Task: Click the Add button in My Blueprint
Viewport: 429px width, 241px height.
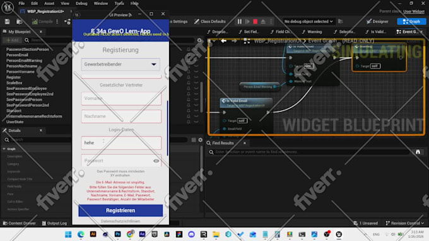Action: [13, 40]
